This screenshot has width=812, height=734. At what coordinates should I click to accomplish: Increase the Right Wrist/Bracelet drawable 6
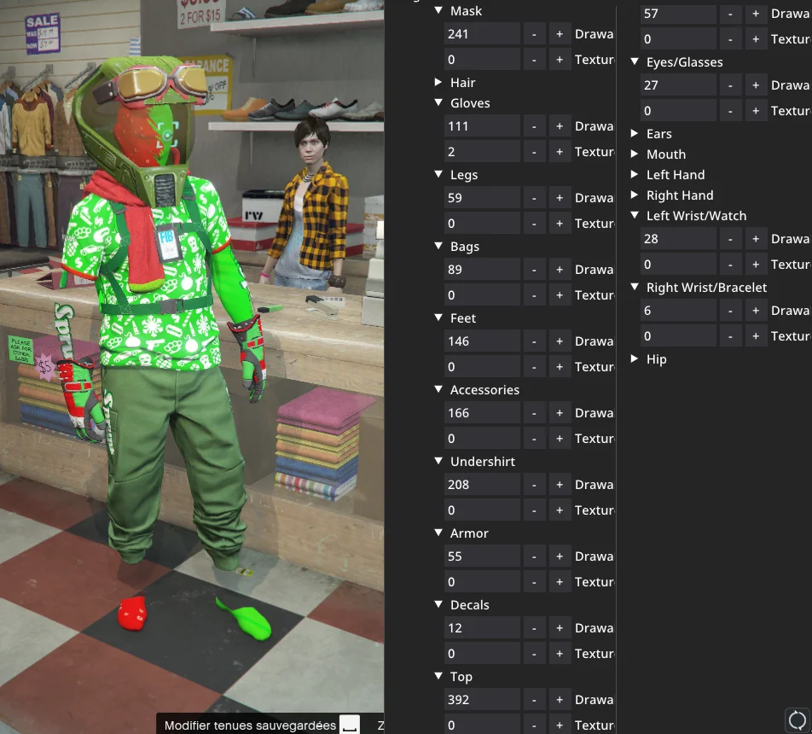(x=756, y=311)
